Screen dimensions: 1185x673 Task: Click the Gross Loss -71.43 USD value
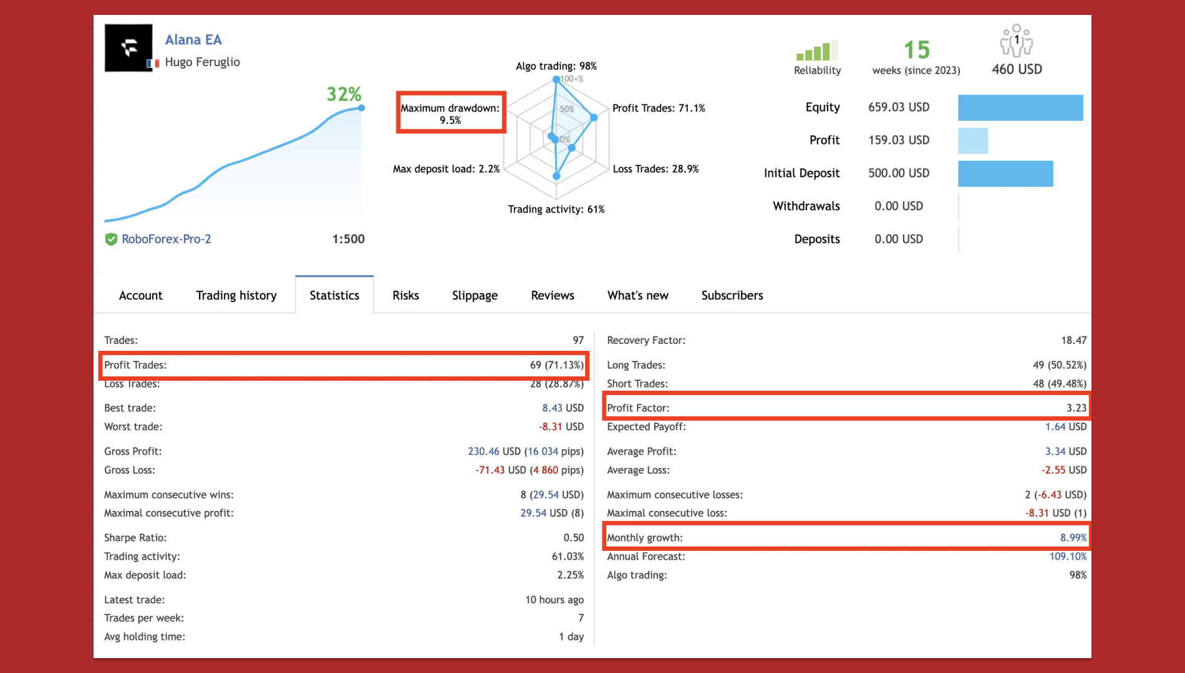click(x=530, y=470)
